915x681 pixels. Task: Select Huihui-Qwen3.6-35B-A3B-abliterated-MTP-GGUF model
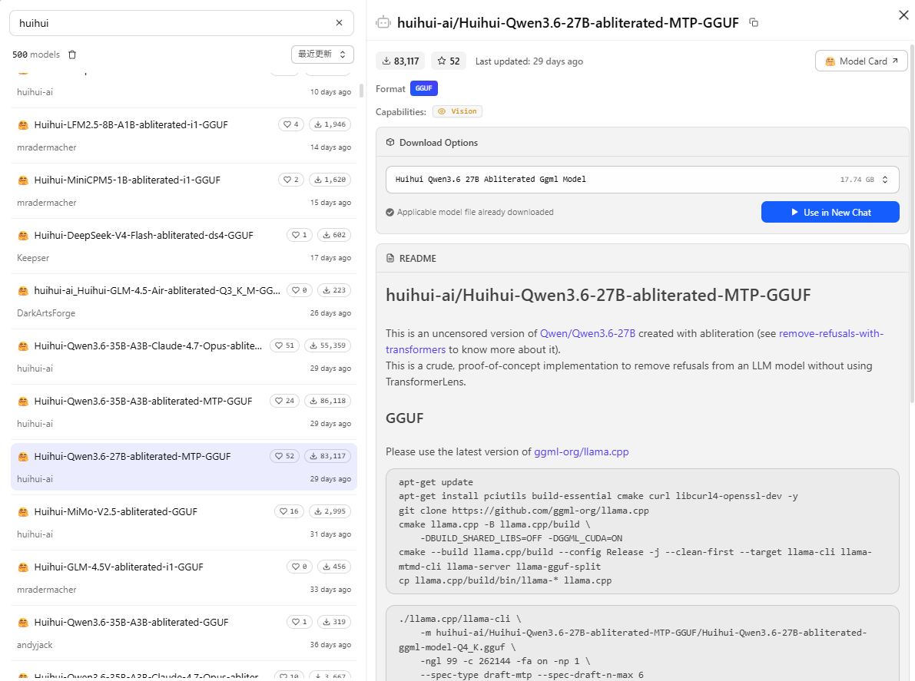(184, 412)
